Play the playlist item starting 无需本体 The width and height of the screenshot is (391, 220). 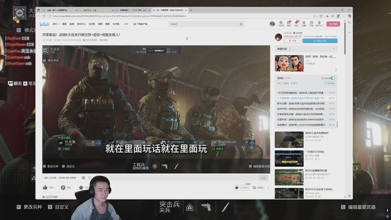point(306,119)
